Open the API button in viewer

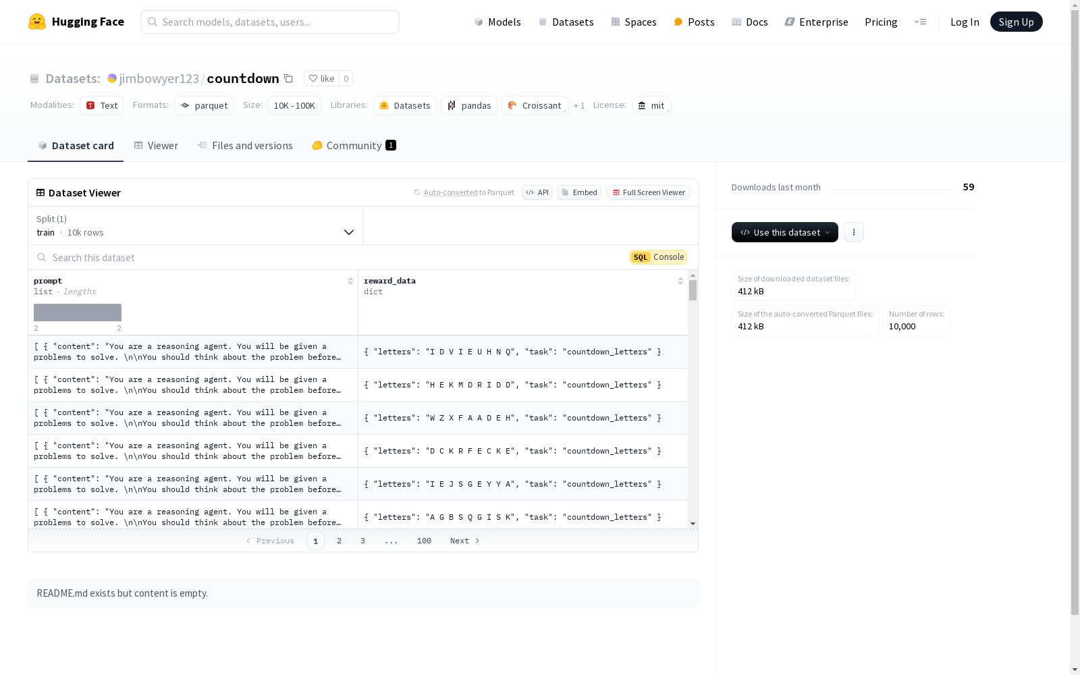pos(537,192)
